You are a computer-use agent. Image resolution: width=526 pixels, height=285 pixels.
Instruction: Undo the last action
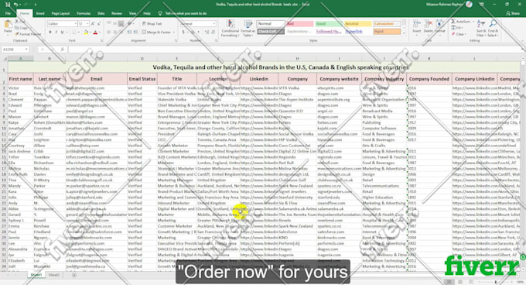(15, 5)
